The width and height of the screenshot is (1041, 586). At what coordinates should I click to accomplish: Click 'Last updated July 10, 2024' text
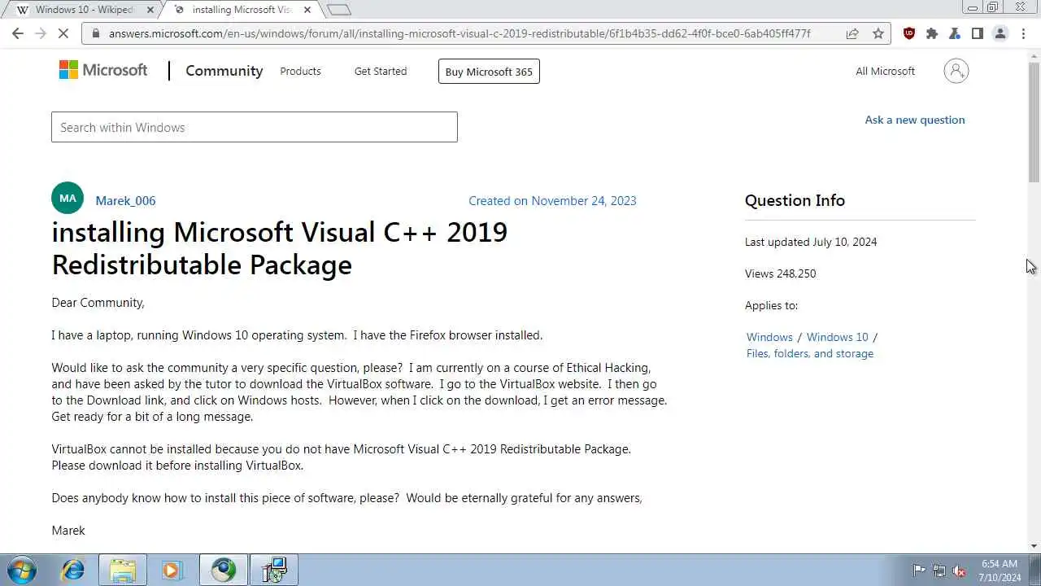[811, 242]
